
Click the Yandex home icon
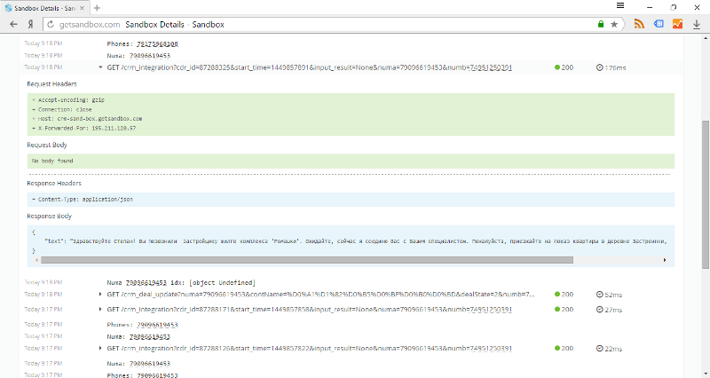click(30, 25)
